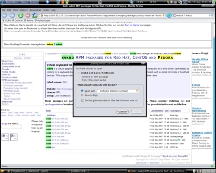Reload the page with the green refresh icon

tap(21, 15)
